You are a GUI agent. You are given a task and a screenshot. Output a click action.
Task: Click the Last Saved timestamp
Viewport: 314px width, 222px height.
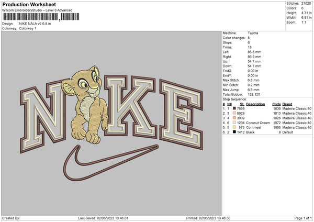click(x=103, y=218)
